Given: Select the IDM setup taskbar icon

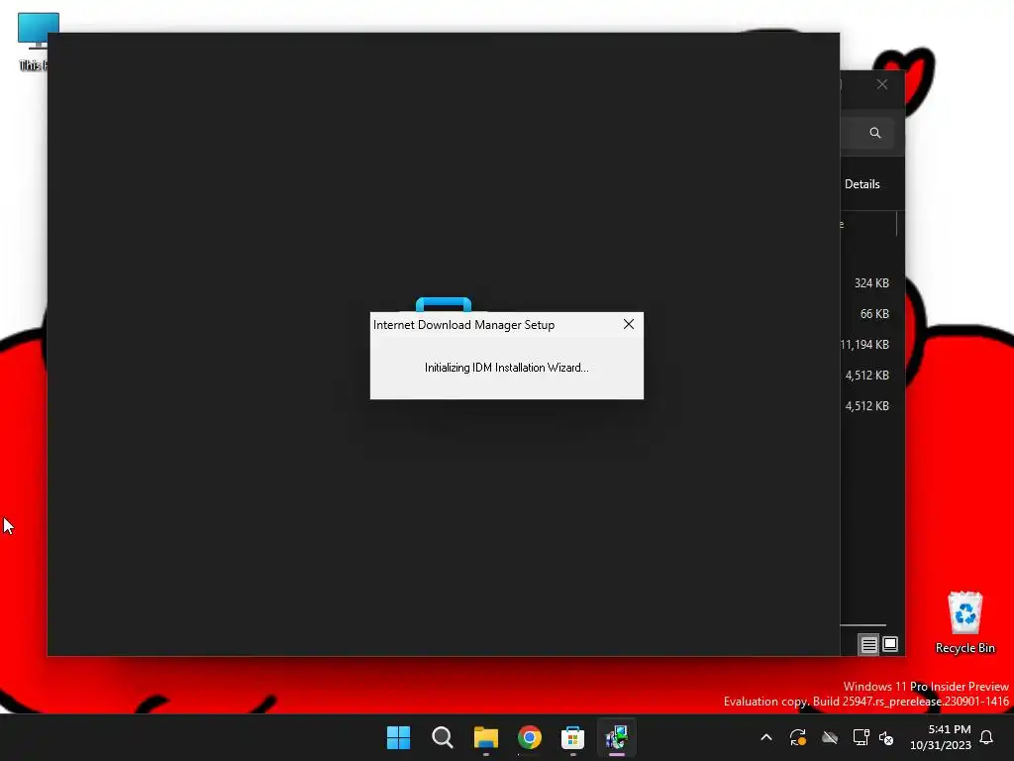Looking at the screenshot, I should coord(616,737).
